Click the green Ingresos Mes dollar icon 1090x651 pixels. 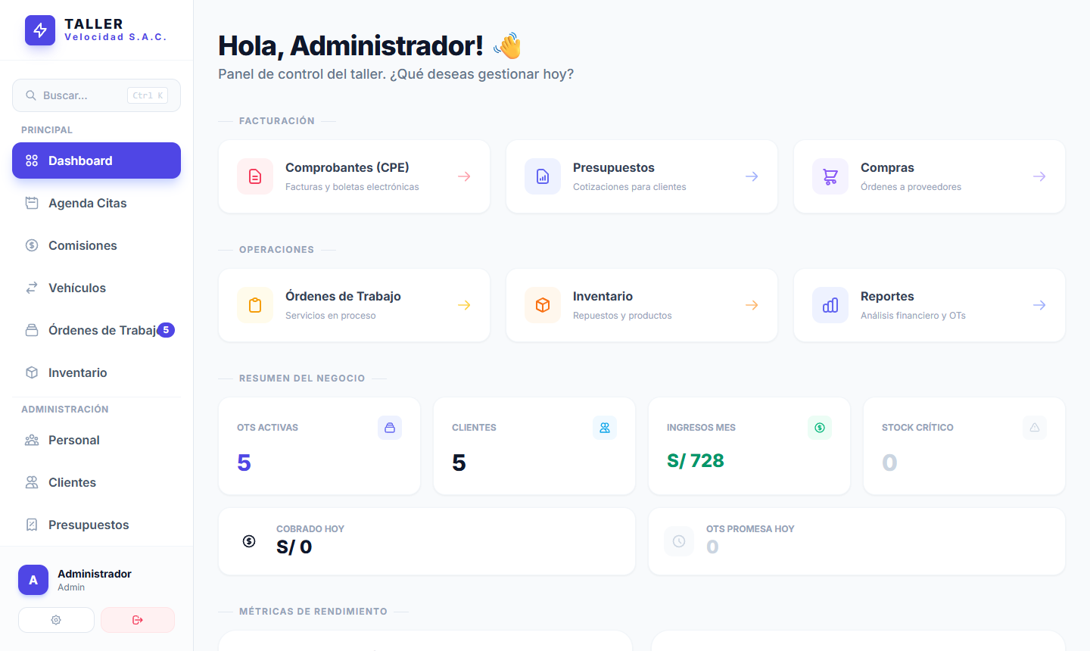820,428
